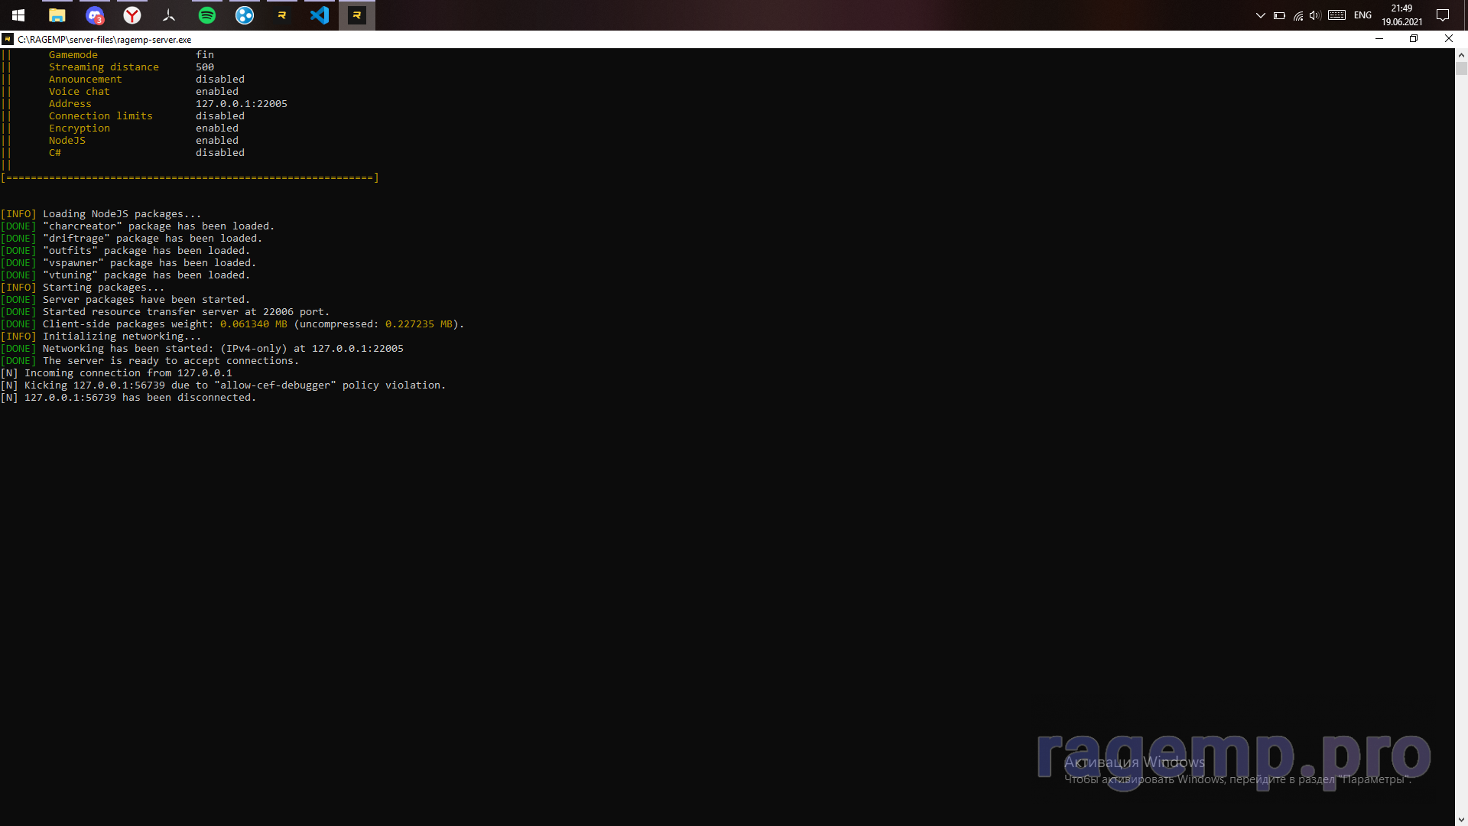Click the '127.0.0.1:56739 has been disconnected.' line

click(128, 398)
